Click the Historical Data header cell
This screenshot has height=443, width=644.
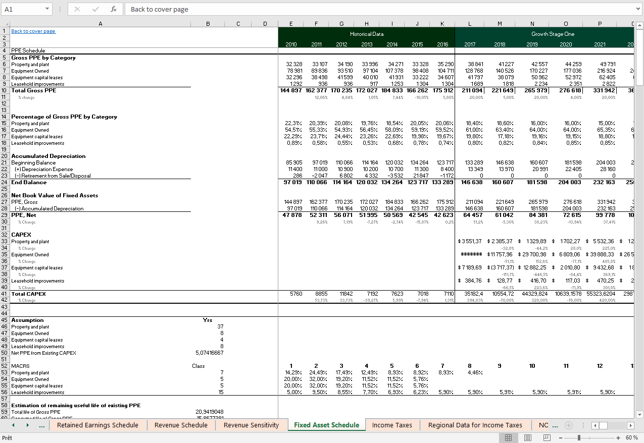tap(367, 34)
